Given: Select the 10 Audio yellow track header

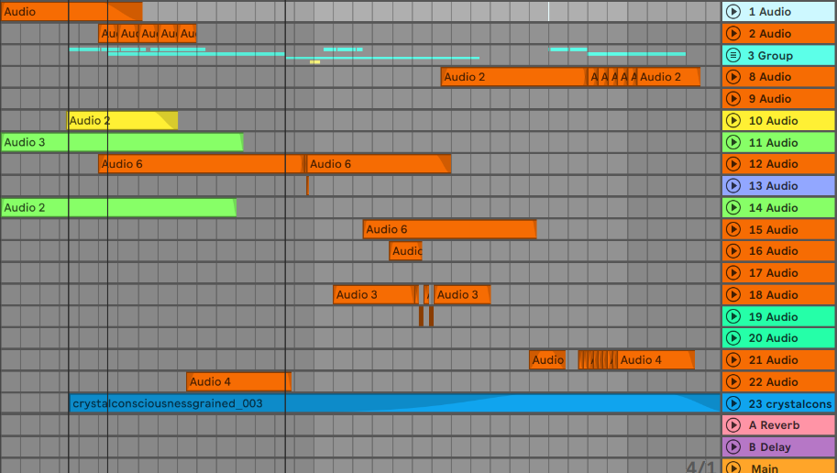Looking at the screenshot, I should click(779, 121).
